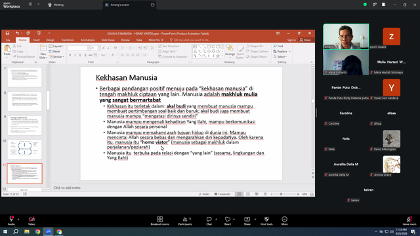Click the Reset button in Slides group
This screenshot has width=420, height=236.
pos(54,51)
